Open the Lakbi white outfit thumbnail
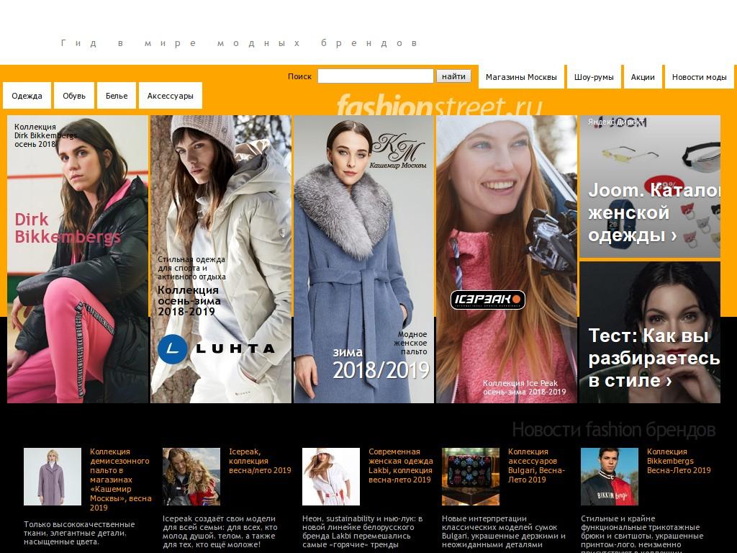Viewport: 737px width, 553px height. pyautogui.click(x=331, y=477)
